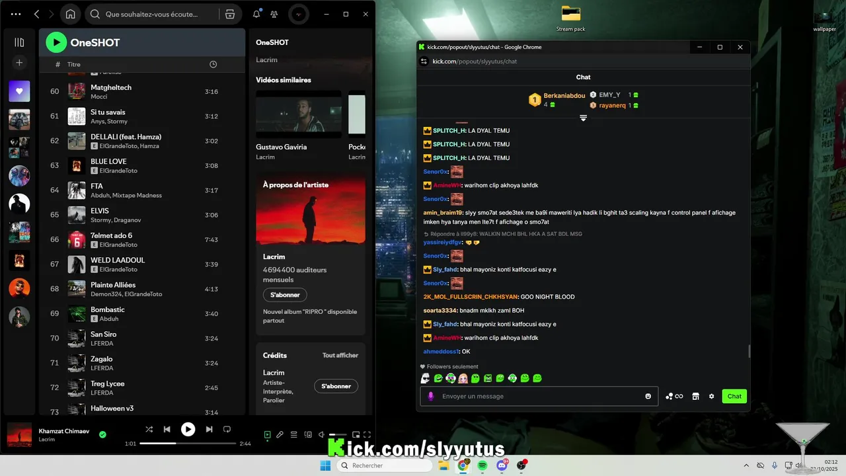846x476 pixels.
Task: Toggle the Now Playing view icon
Action: (267, 434)
